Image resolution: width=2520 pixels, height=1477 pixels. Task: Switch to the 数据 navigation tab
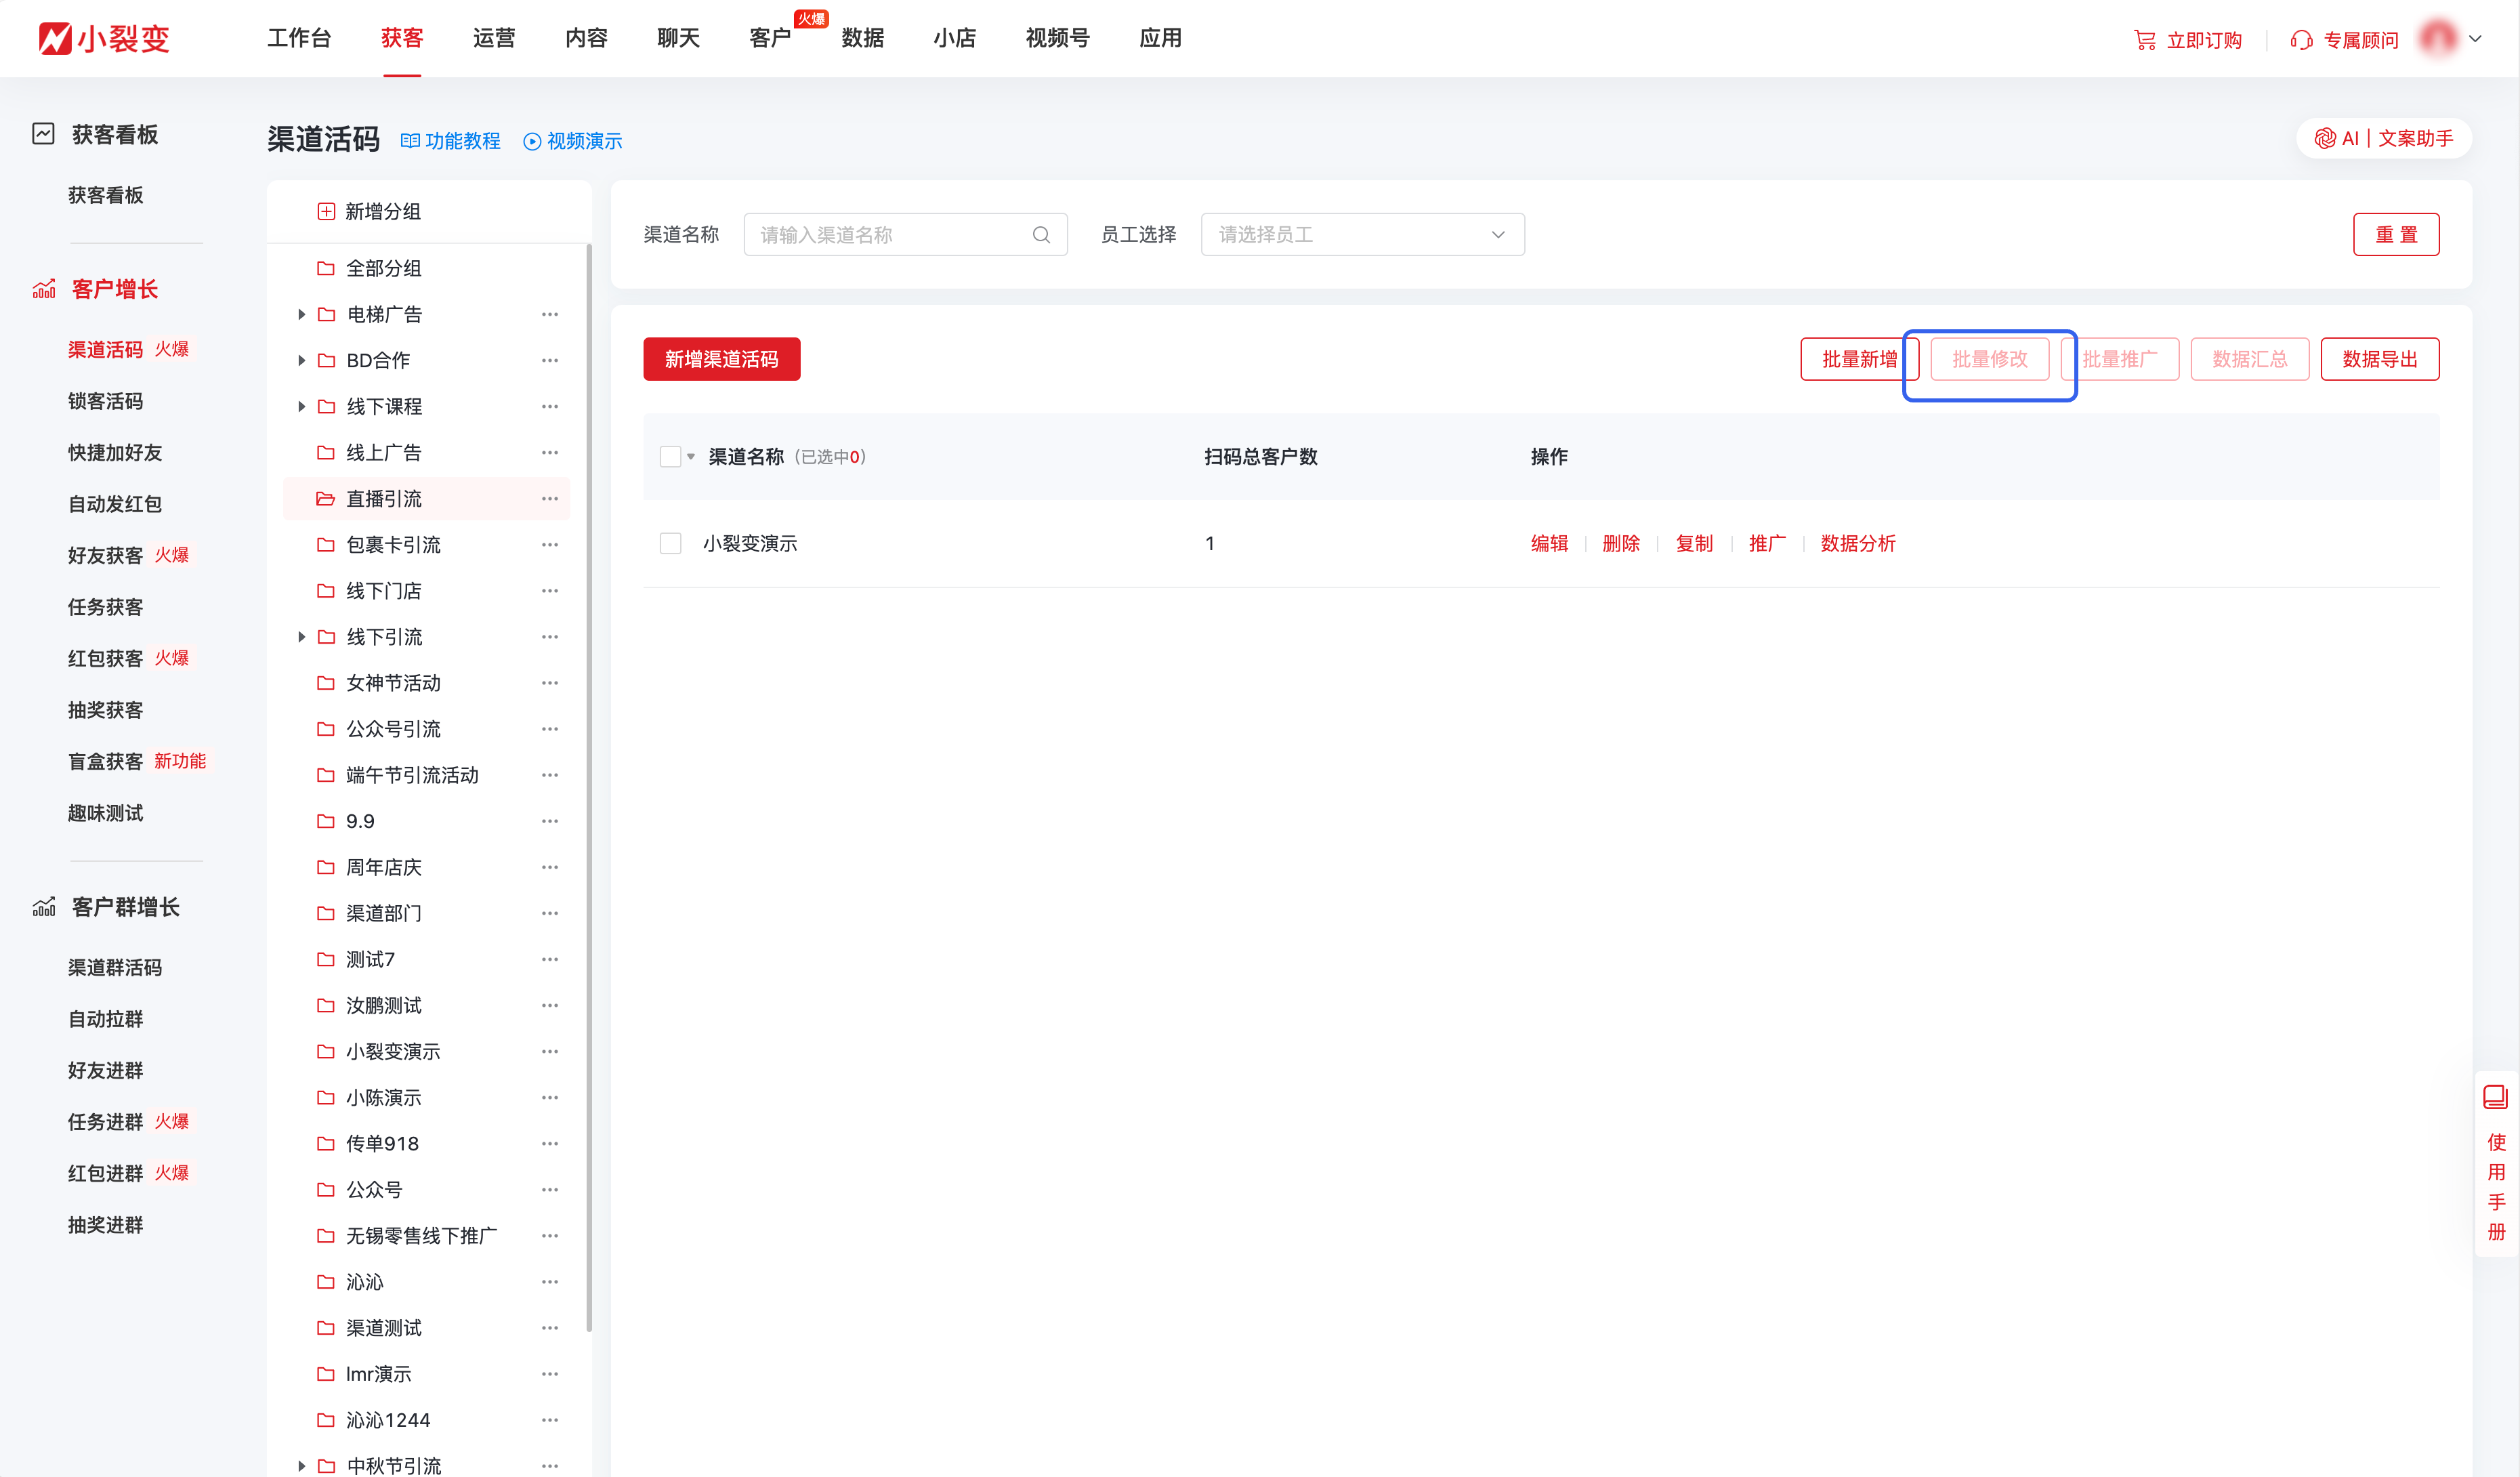[x=863, y=38]
